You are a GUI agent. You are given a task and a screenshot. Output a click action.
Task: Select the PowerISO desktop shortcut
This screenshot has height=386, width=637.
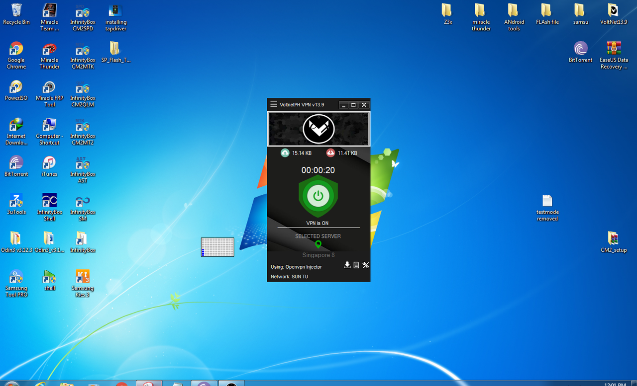coord(16,90)
